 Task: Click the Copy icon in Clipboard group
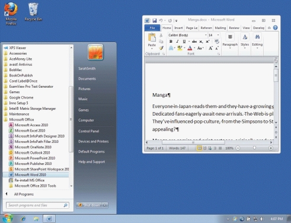click(161, 42)
